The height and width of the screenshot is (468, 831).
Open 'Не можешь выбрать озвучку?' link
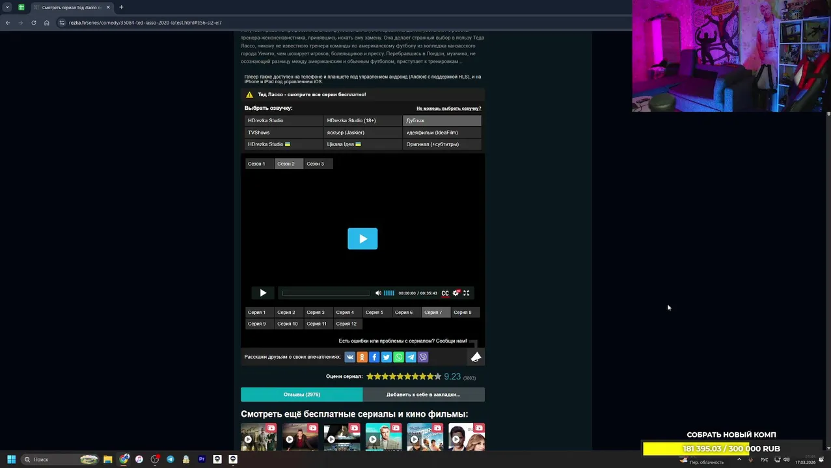[x=448, y=109]
